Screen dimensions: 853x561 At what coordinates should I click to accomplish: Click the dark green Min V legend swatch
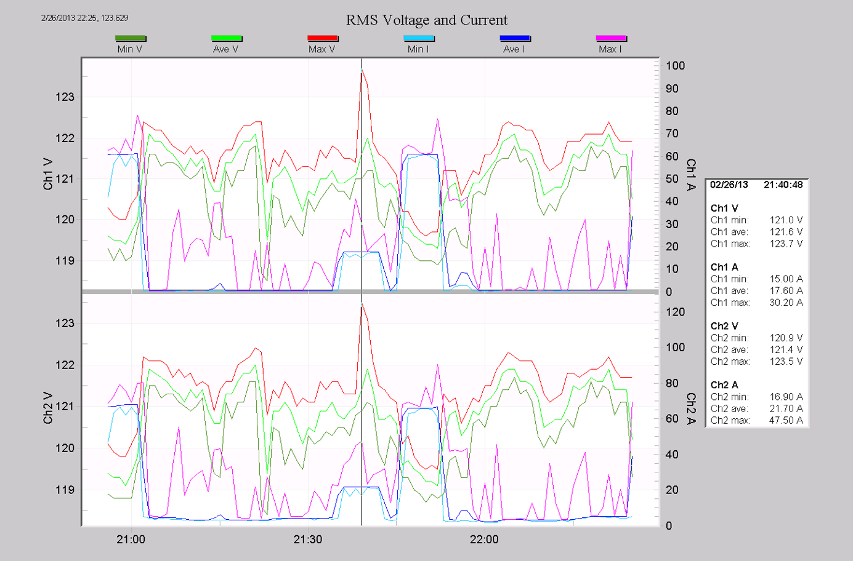pos(130,38)
